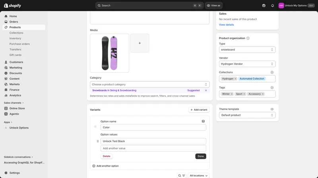
Task: Open the View details link under Sales
Action: tap(226, 25)
